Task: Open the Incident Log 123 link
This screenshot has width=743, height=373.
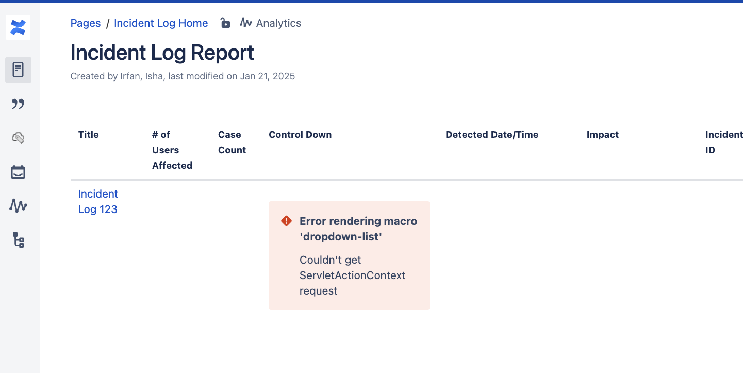Action: pos(98,202)
